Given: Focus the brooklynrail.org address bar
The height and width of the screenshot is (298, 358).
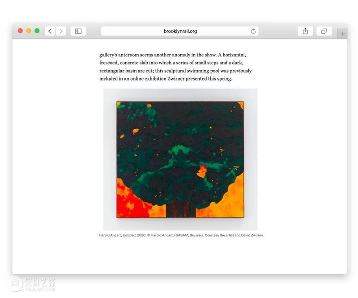Looking at the screenshot, I should click(x=180, y=31).
